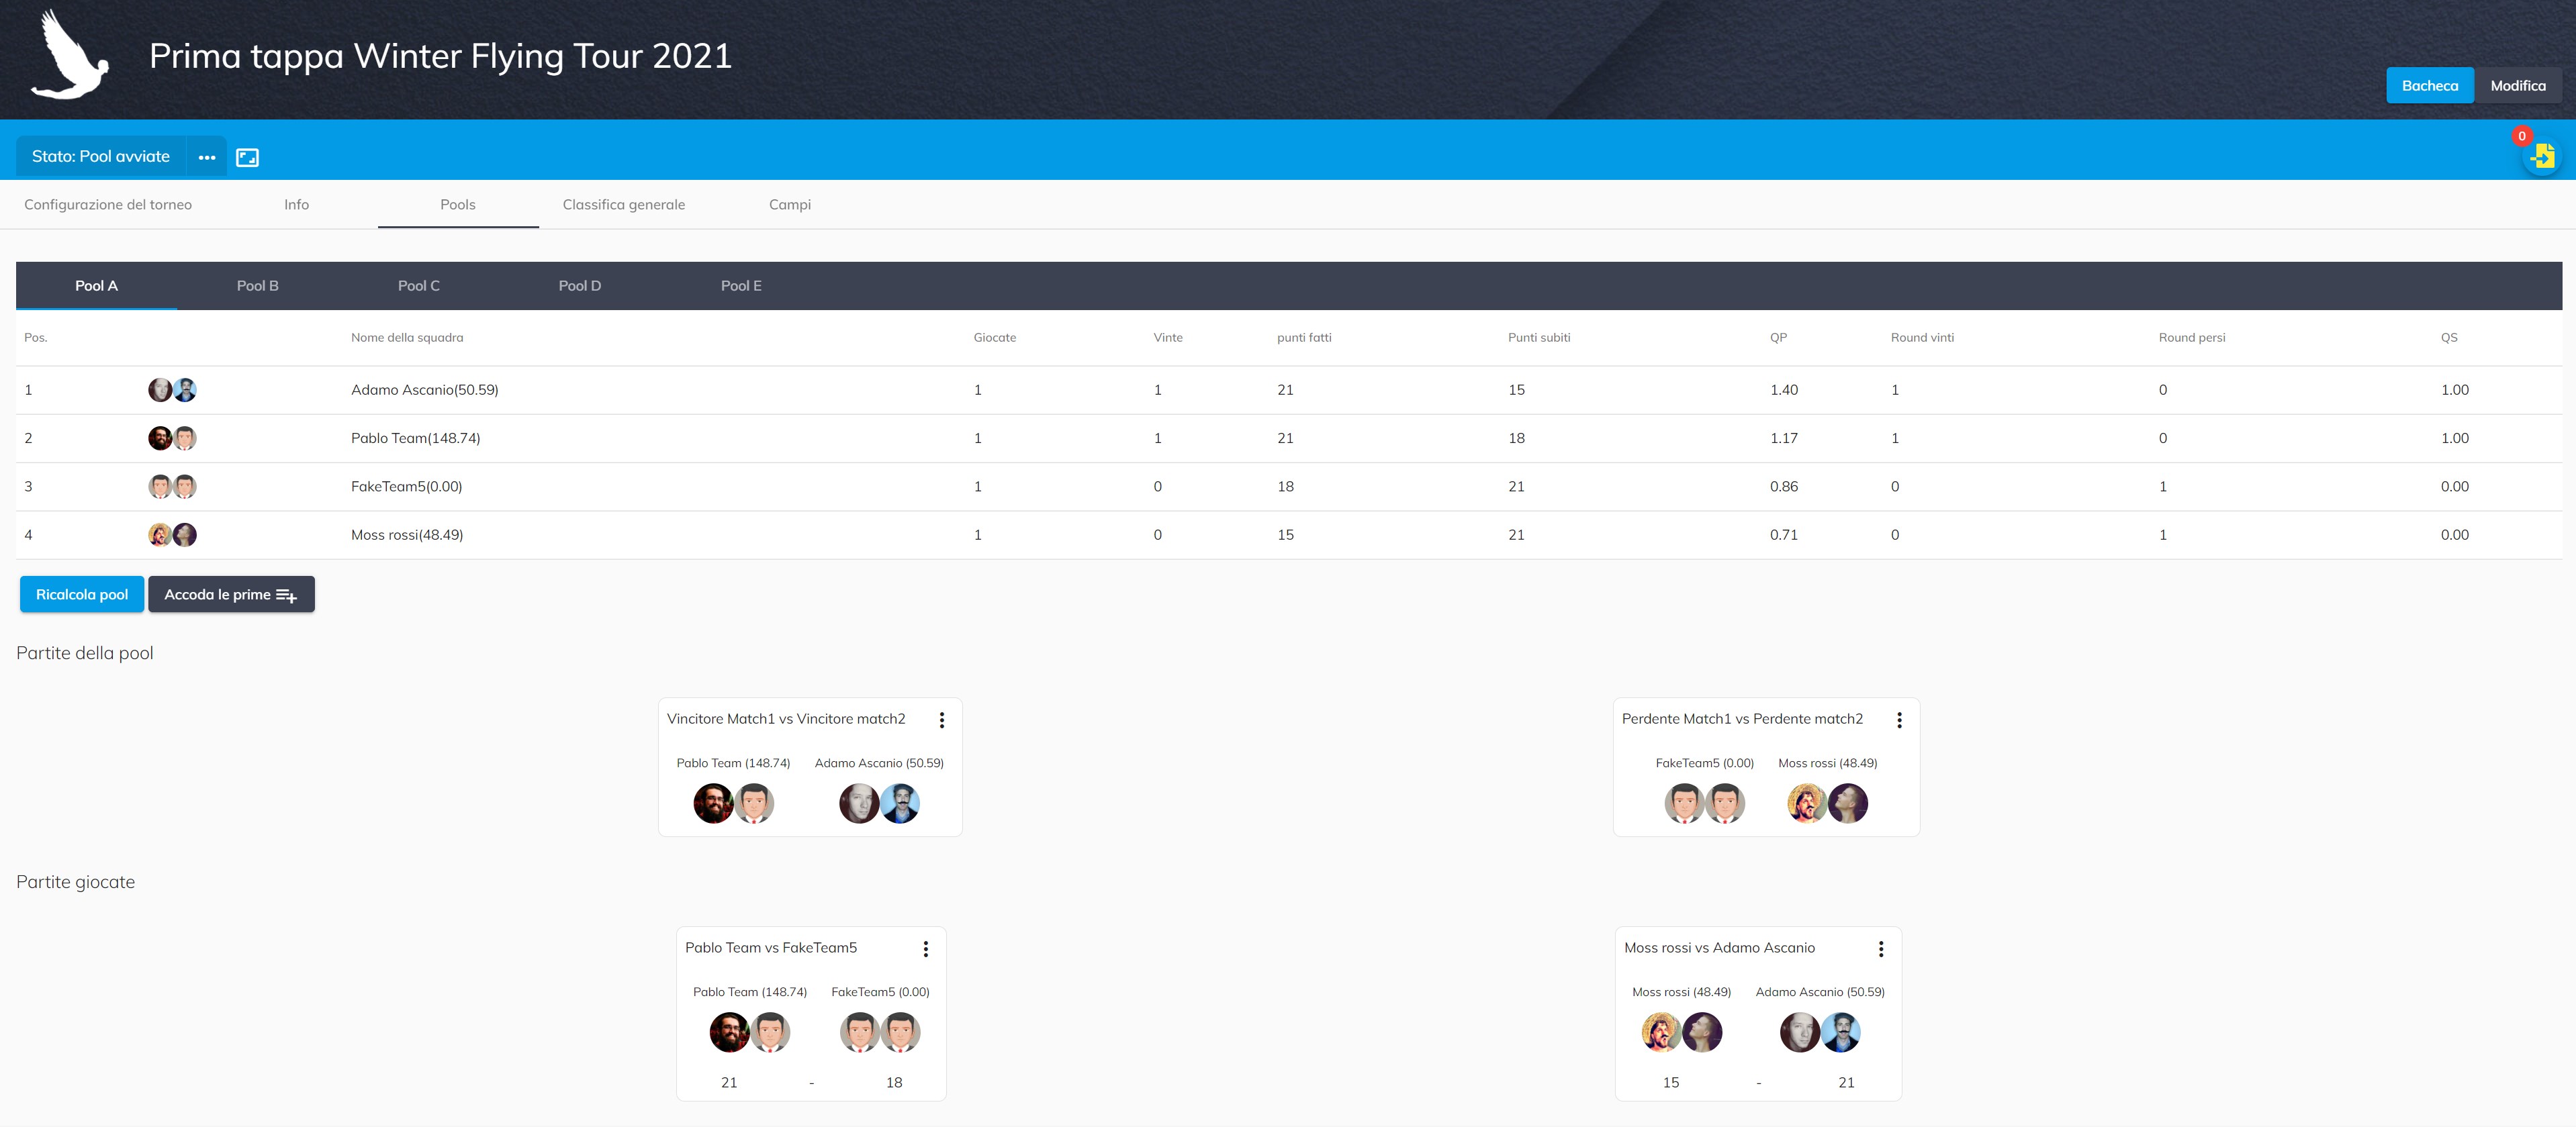The image size is (2576, 1127).
Task: Open kebab menu on Moss rossi vs Adamo Ascanio
Action: [1880, 948]
